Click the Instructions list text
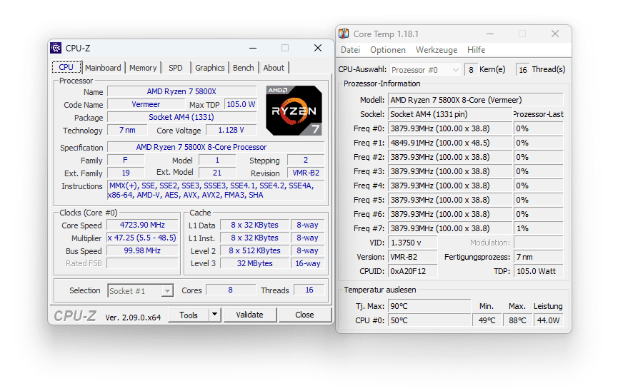Screen dimensions: 623x391 click(216, 190)
